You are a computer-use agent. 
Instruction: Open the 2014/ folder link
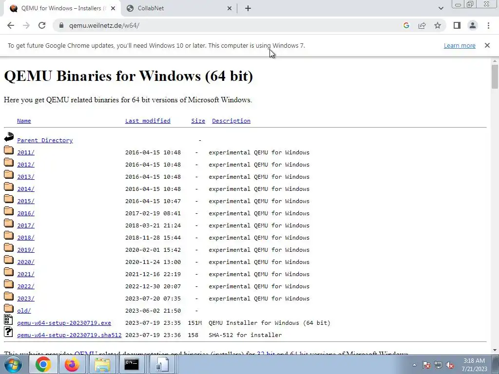point(26,189)
